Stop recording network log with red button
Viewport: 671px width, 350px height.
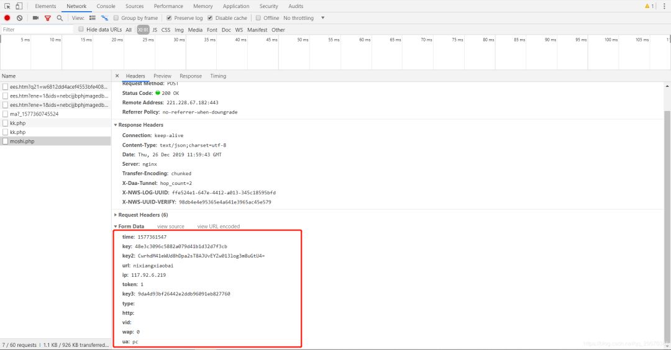7,18
